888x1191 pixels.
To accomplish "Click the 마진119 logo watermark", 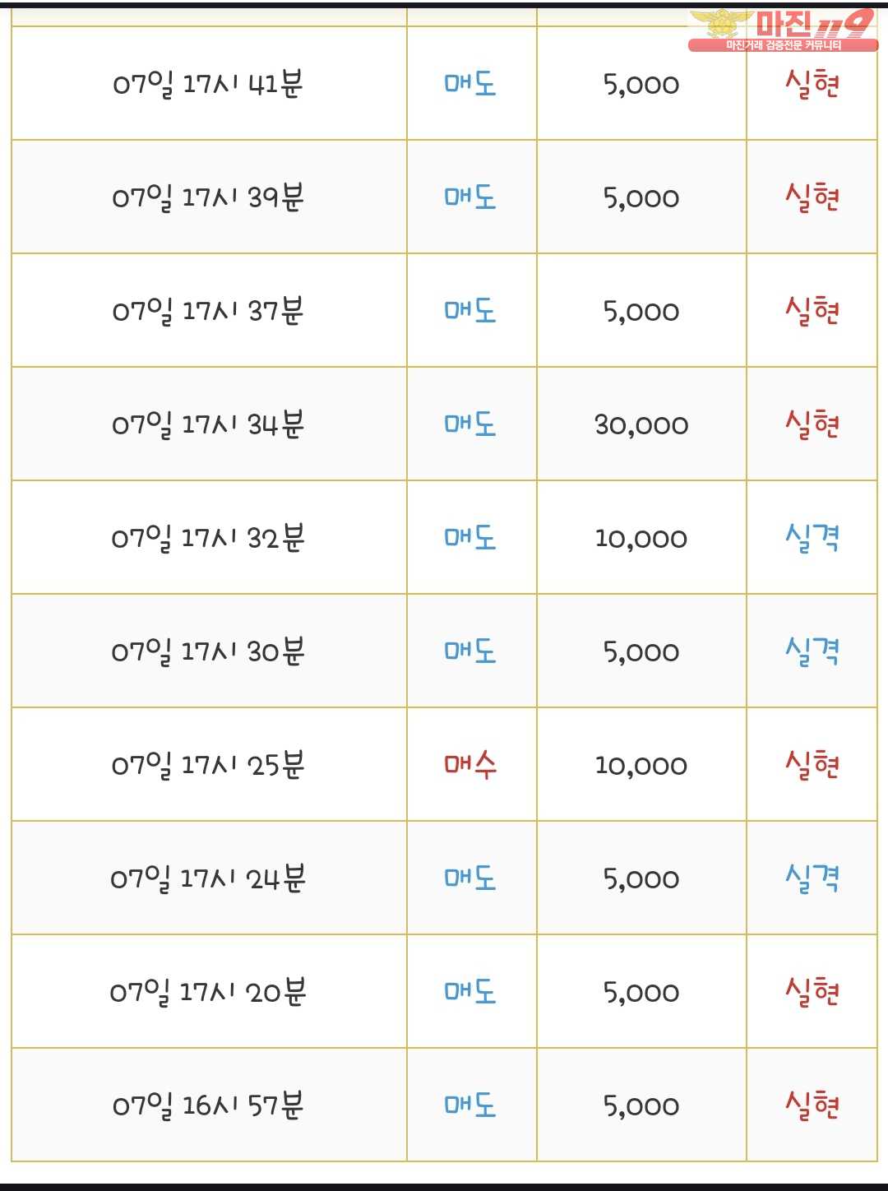I will [x=783, y=30].
